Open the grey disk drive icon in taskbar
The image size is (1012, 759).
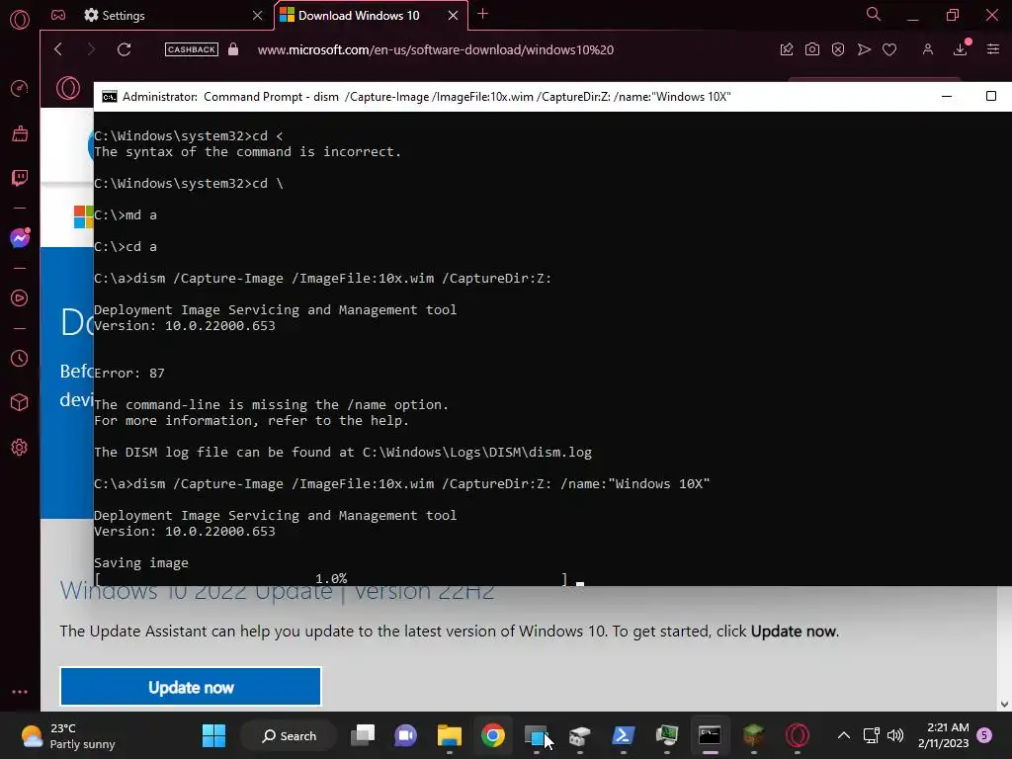point(579,735)
